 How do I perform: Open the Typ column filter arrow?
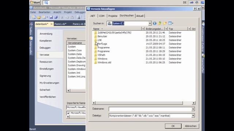(189, 29)
